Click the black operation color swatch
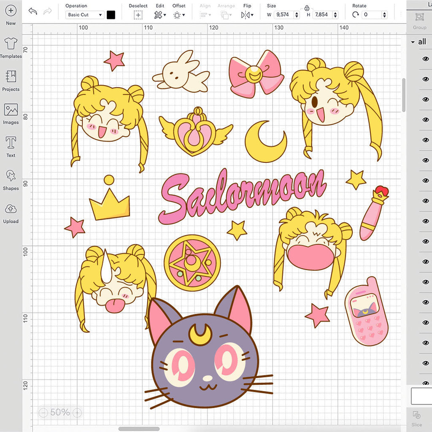This screenshot has width=432, height=432. coord(111,15)
